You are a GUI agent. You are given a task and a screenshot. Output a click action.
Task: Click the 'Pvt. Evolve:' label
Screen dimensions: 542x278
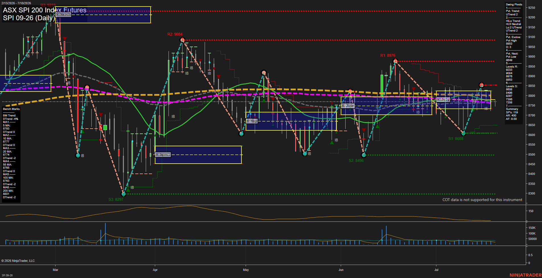point(513,37)
